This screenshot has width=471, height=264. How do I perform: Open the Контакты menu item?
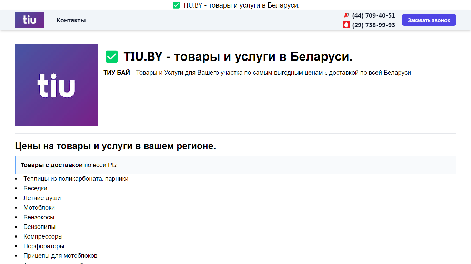(x=71, y=20)
